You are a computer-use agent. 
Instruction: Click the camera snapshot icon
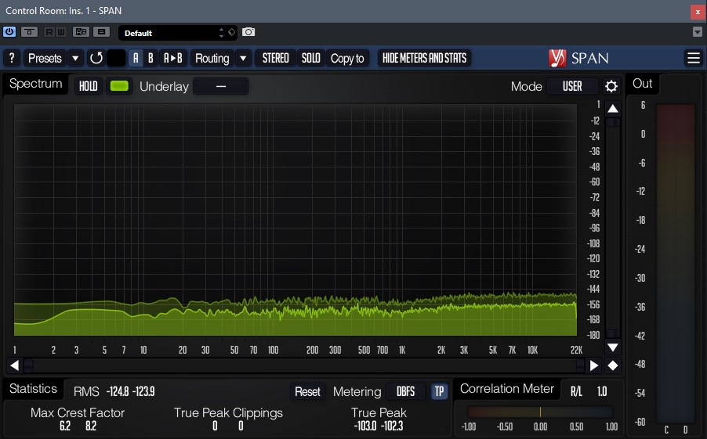coord(248,32)
